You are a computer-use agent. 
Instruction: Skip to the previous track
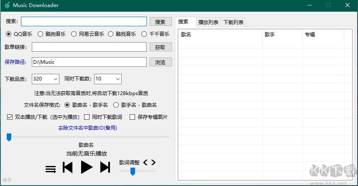pos(67,168)
